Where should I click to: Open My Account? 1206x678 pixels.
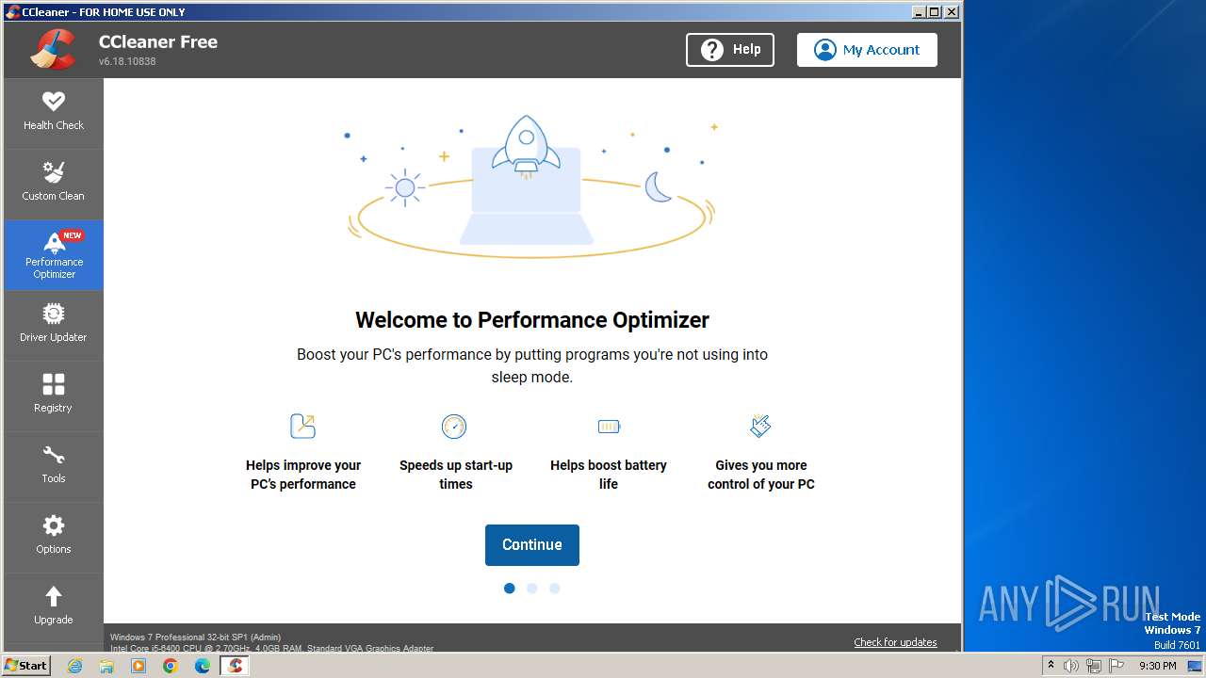pos(867,50)
